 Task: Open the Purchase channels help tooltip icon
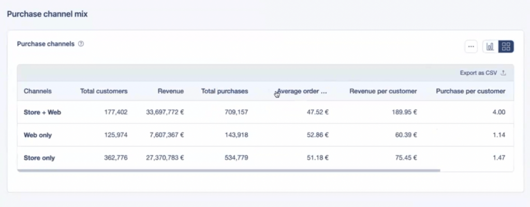81,44
